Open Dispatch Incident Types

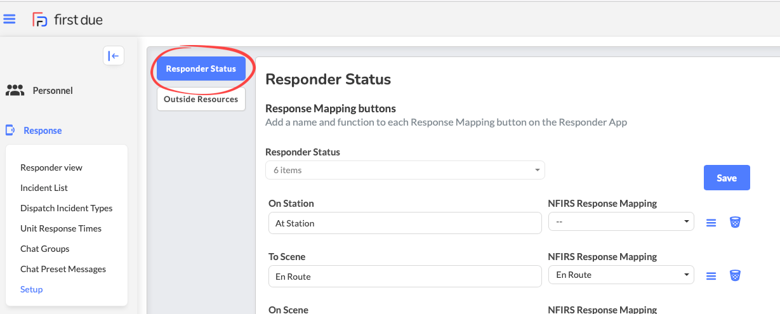point(66,208)
